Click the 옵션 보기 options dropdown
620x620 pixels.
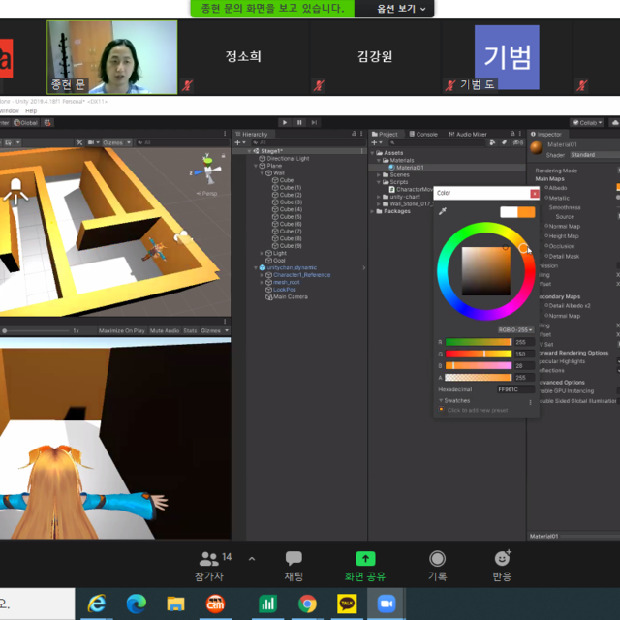pyautogui.click(x=400, y=9)
